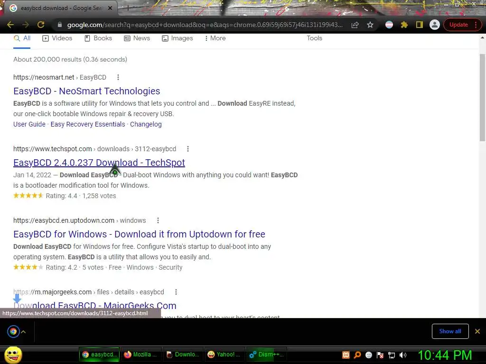The image size is (486, 364).
Task: Click Show all downloads button
Action: pyautogui.click(x=450, y=331)
